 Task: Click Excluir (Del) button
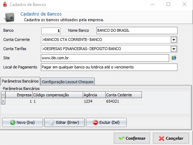pyautogui.click(x=106, y=122)
